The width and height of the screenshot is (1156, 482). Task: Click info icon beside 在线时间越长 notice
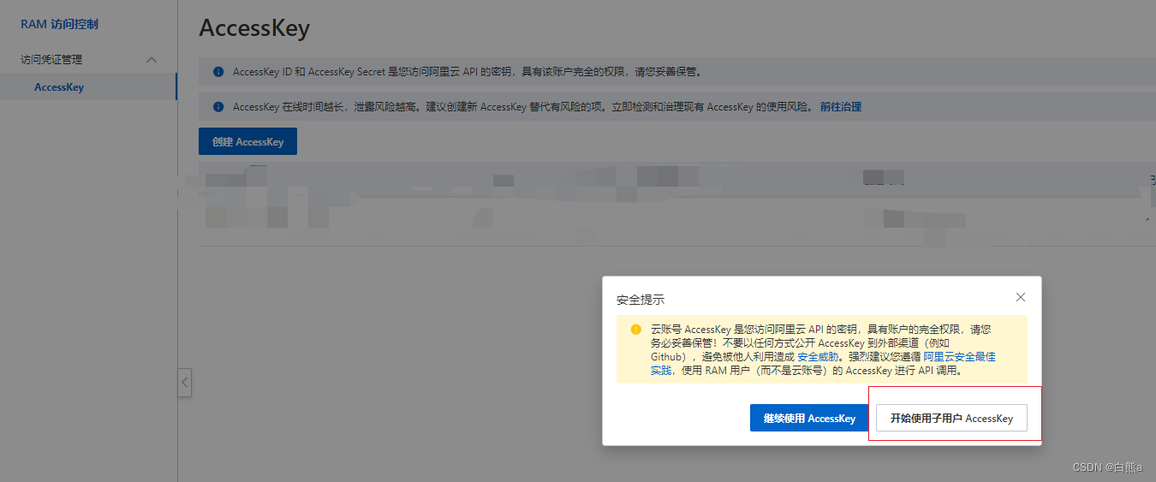click(218, 107)
